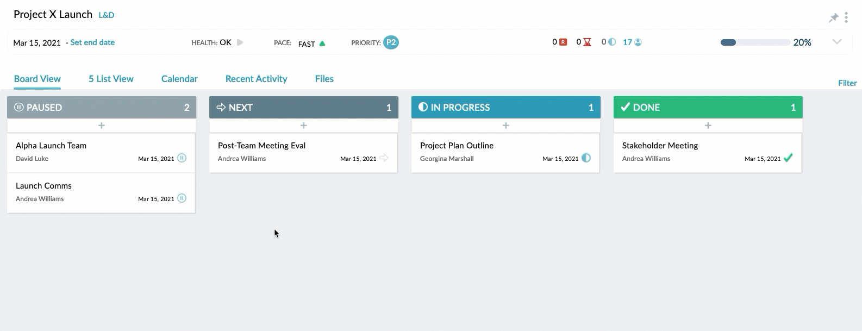Image resolution: width=862 pixels, height=331 pixels.
Task: Expand project details with the chevron
Action: tap(837, 42)
